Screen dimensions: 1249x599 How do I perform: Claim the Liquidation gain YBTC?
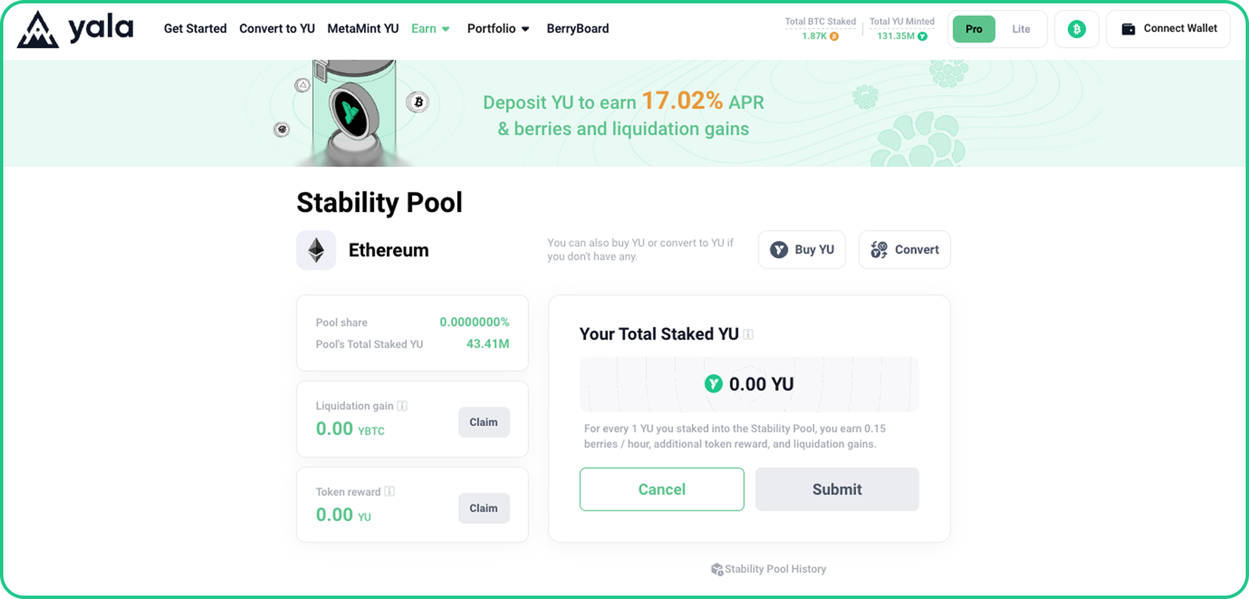pos(483,422)
